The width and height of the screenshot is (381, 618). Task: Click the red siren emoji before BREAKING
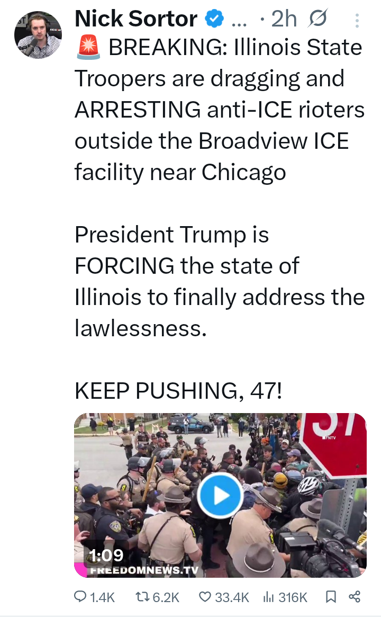point(88,47)
